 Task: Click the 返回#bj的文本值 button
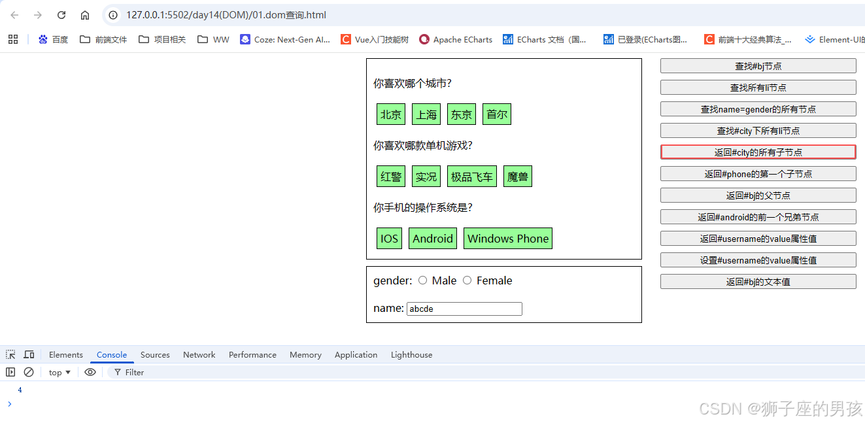click(x=758, y=281)
